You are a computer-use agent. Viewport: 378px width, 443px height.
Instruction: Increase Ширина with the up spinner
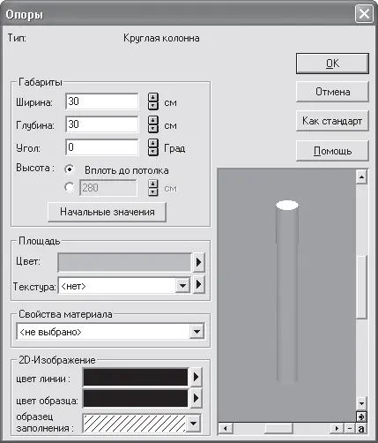coord(152,97)
